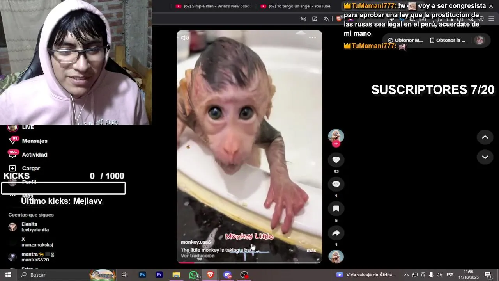The image size is (499, 281).
Task: Open the creator avatar above the plus badge
Action: pos(336,135)
